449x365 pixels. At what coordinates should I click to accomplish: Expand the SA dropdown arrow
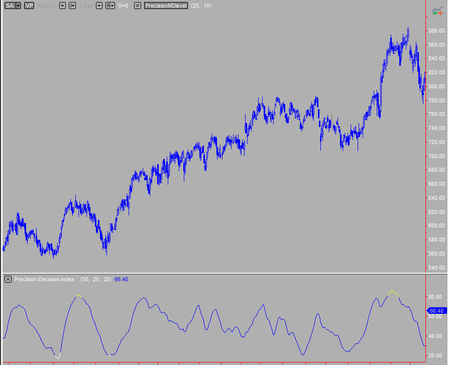click(x=18, y=6)
